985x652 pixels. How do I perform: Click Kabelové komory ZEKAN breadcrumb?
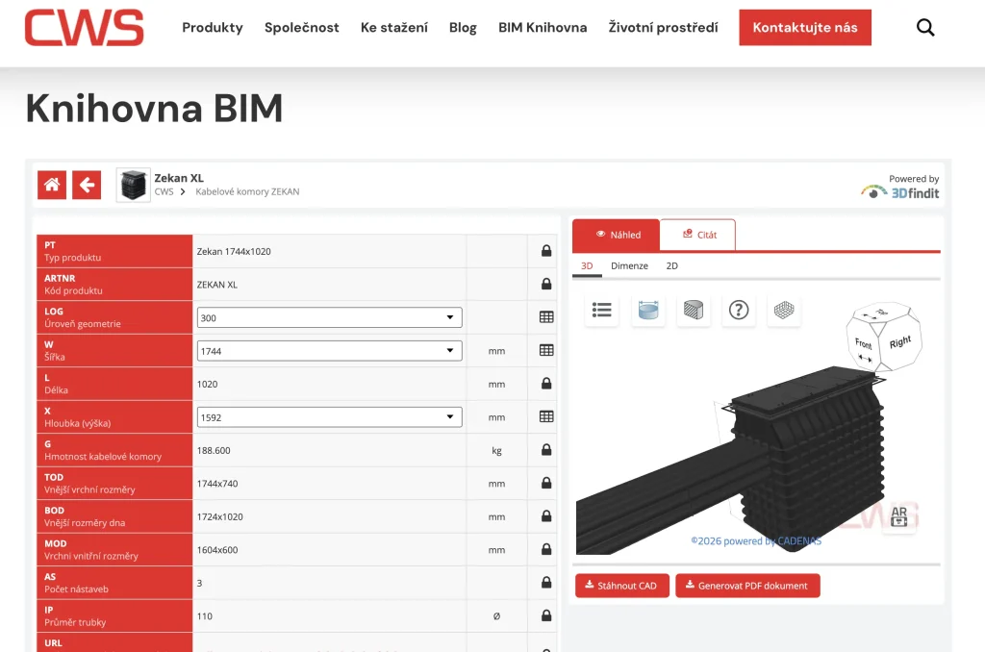tap(247, 191)
